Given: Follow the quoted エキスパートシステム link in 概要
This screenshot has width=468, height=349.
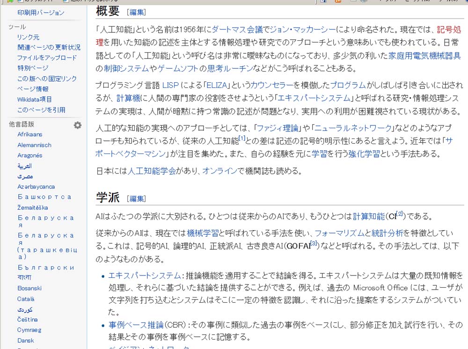Looking at the screenshot, I should point(314,98).
